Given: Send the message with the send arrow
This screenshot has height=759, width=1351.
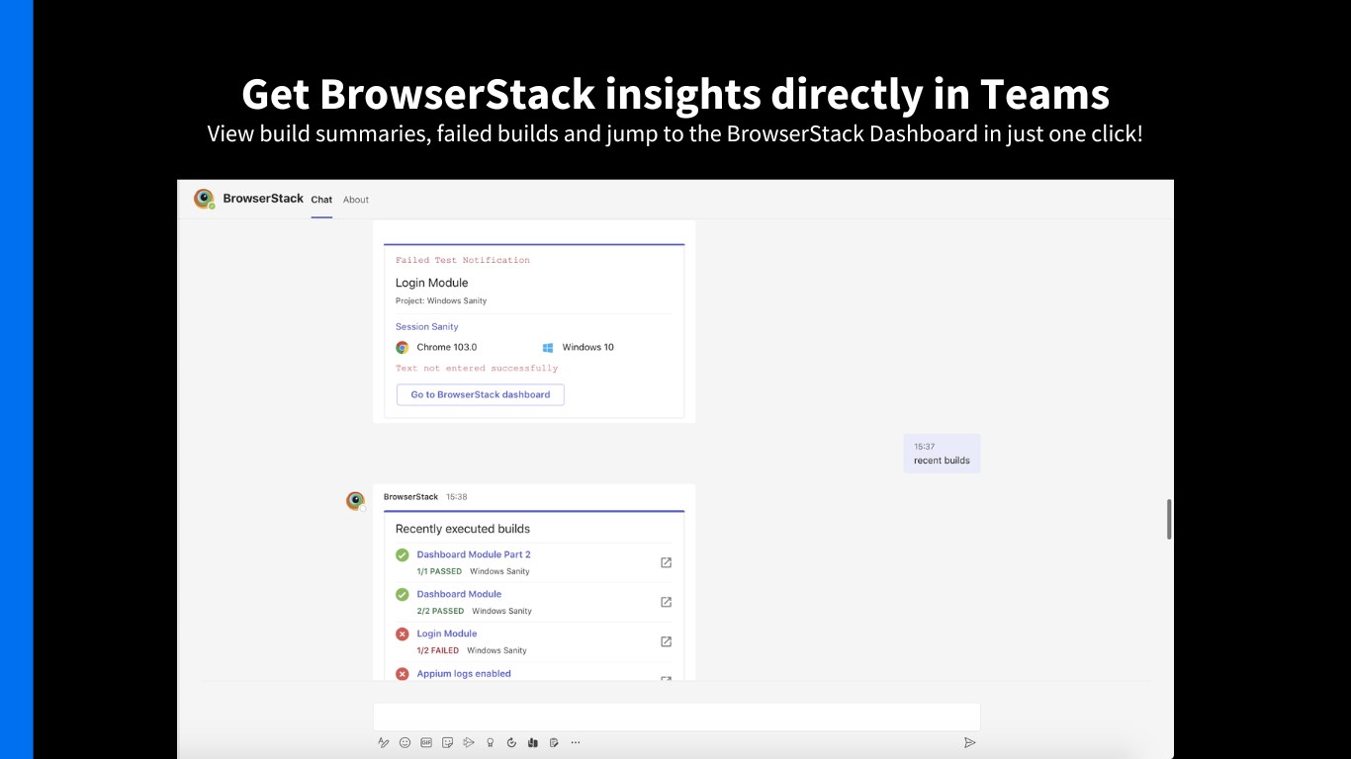Looking at the screenshot, I should coord(969,742).
